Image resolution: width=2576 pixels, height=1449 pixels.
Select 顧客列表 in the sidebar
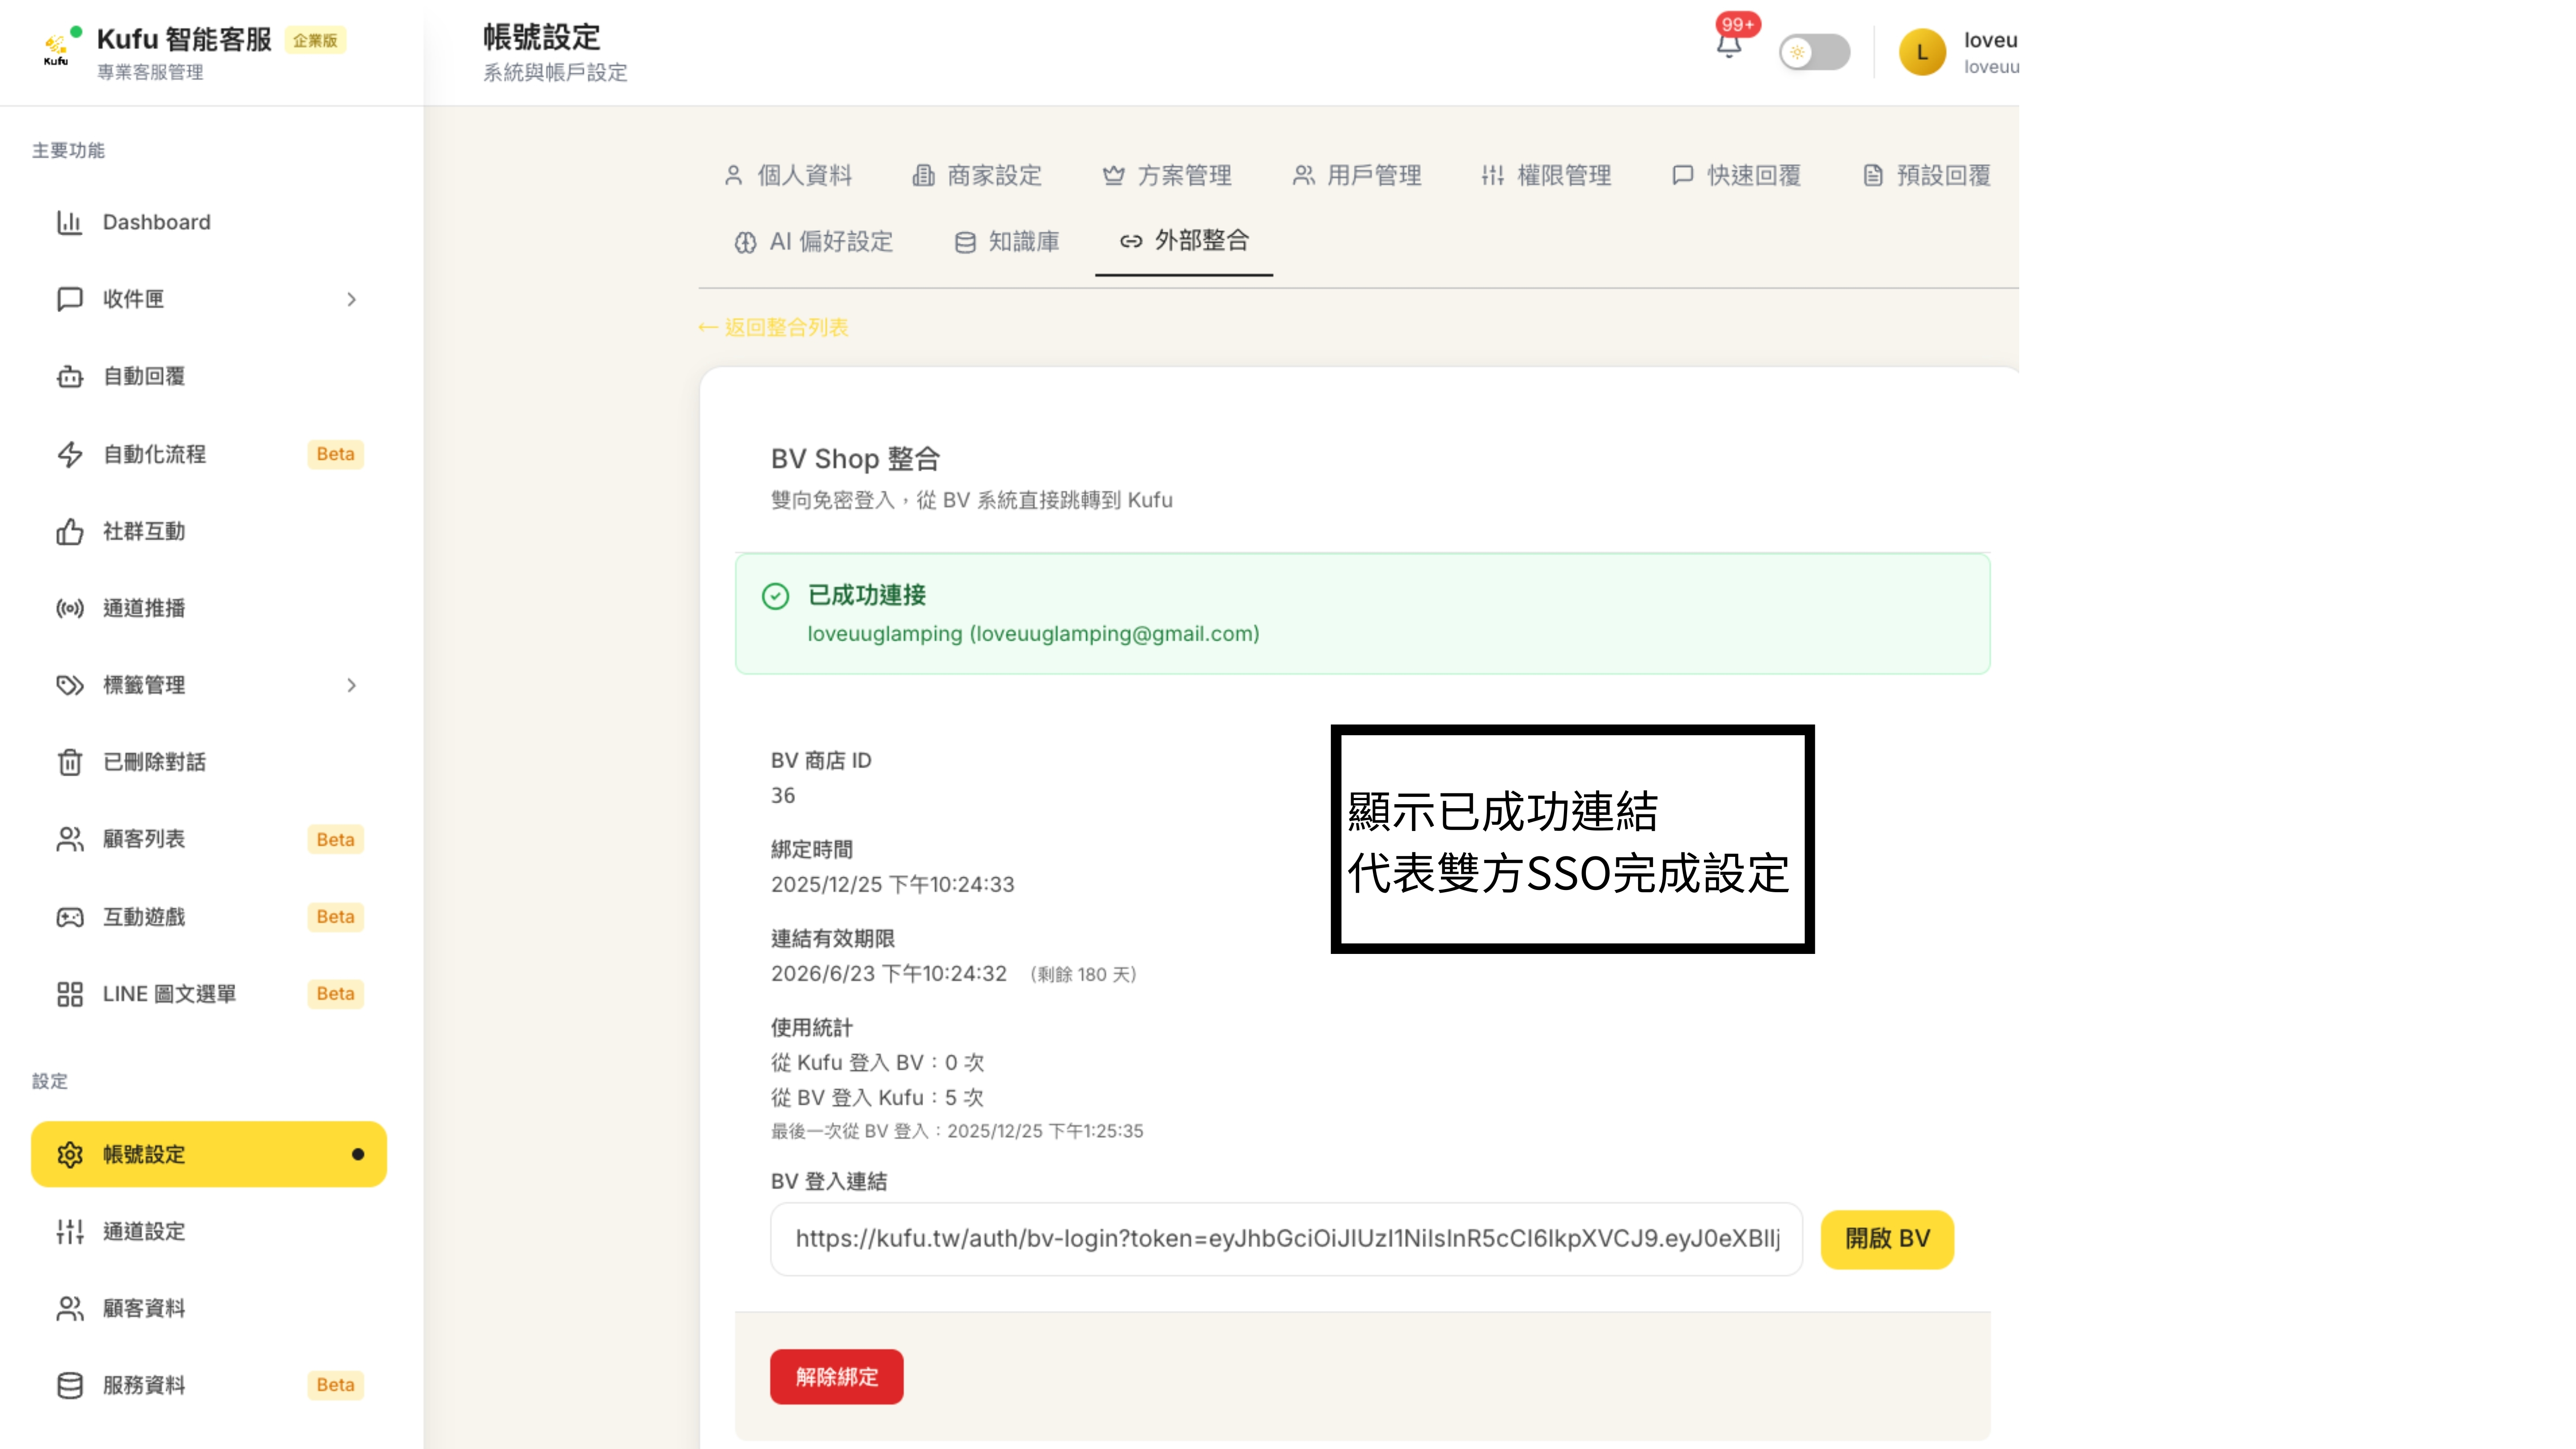pyautogui.click(x=144, y=839)
